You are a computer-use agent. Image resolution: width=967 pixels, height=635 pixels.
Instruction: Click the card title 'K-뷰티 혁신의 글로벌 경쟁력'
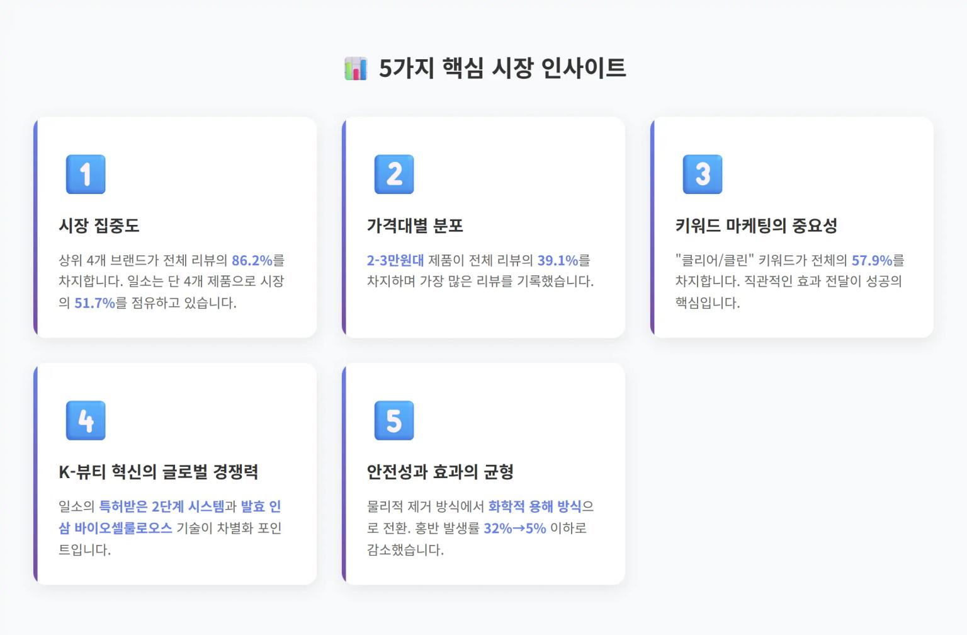[x=159, y=472]
